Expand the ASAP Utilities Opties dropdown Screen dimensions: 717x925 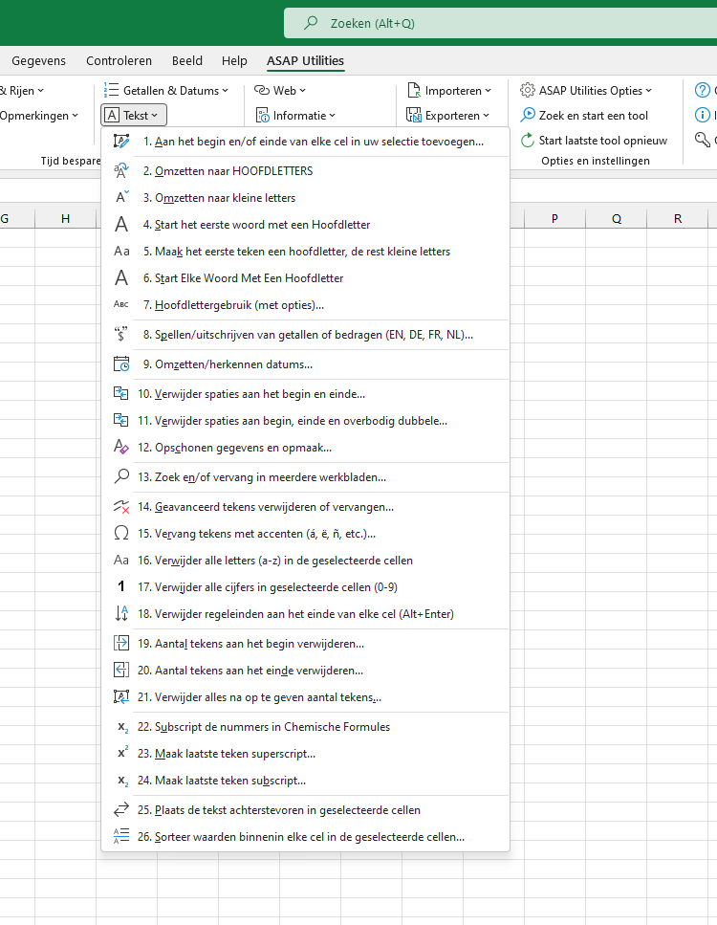(x=586, y=90)
